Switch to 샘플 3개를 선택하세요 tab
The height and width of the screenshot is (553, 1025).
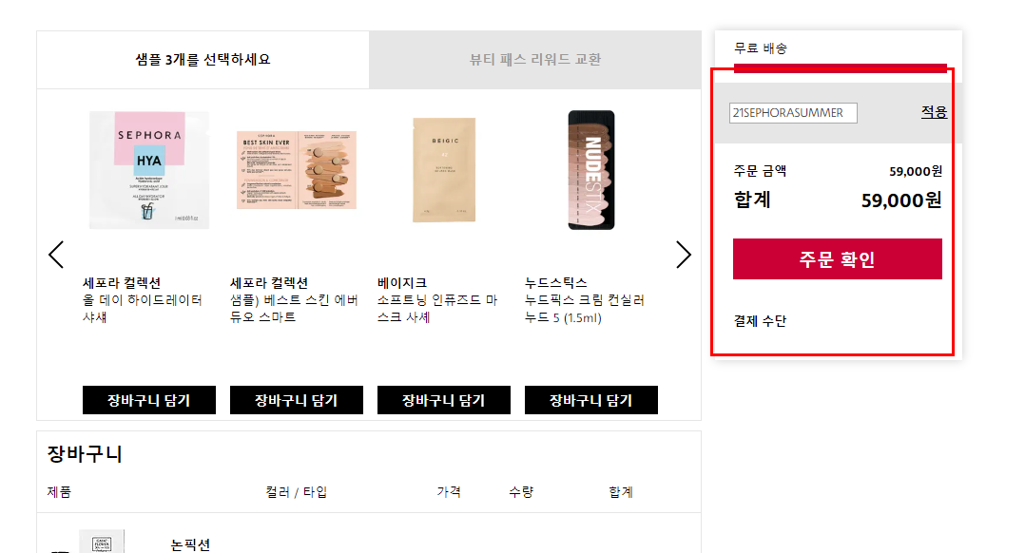[x=203, y=60]
